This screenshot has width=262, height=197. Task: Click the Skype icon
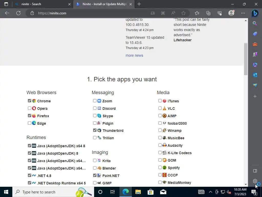[99, 116]
